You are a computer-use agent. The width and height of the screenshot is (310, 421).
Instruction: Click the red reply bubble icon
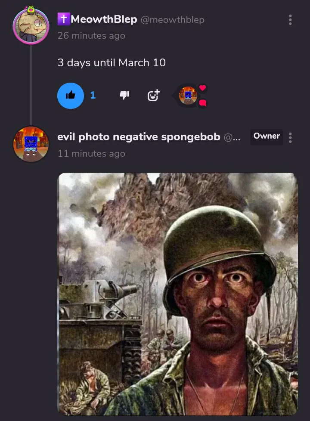(x=203, y=103)
